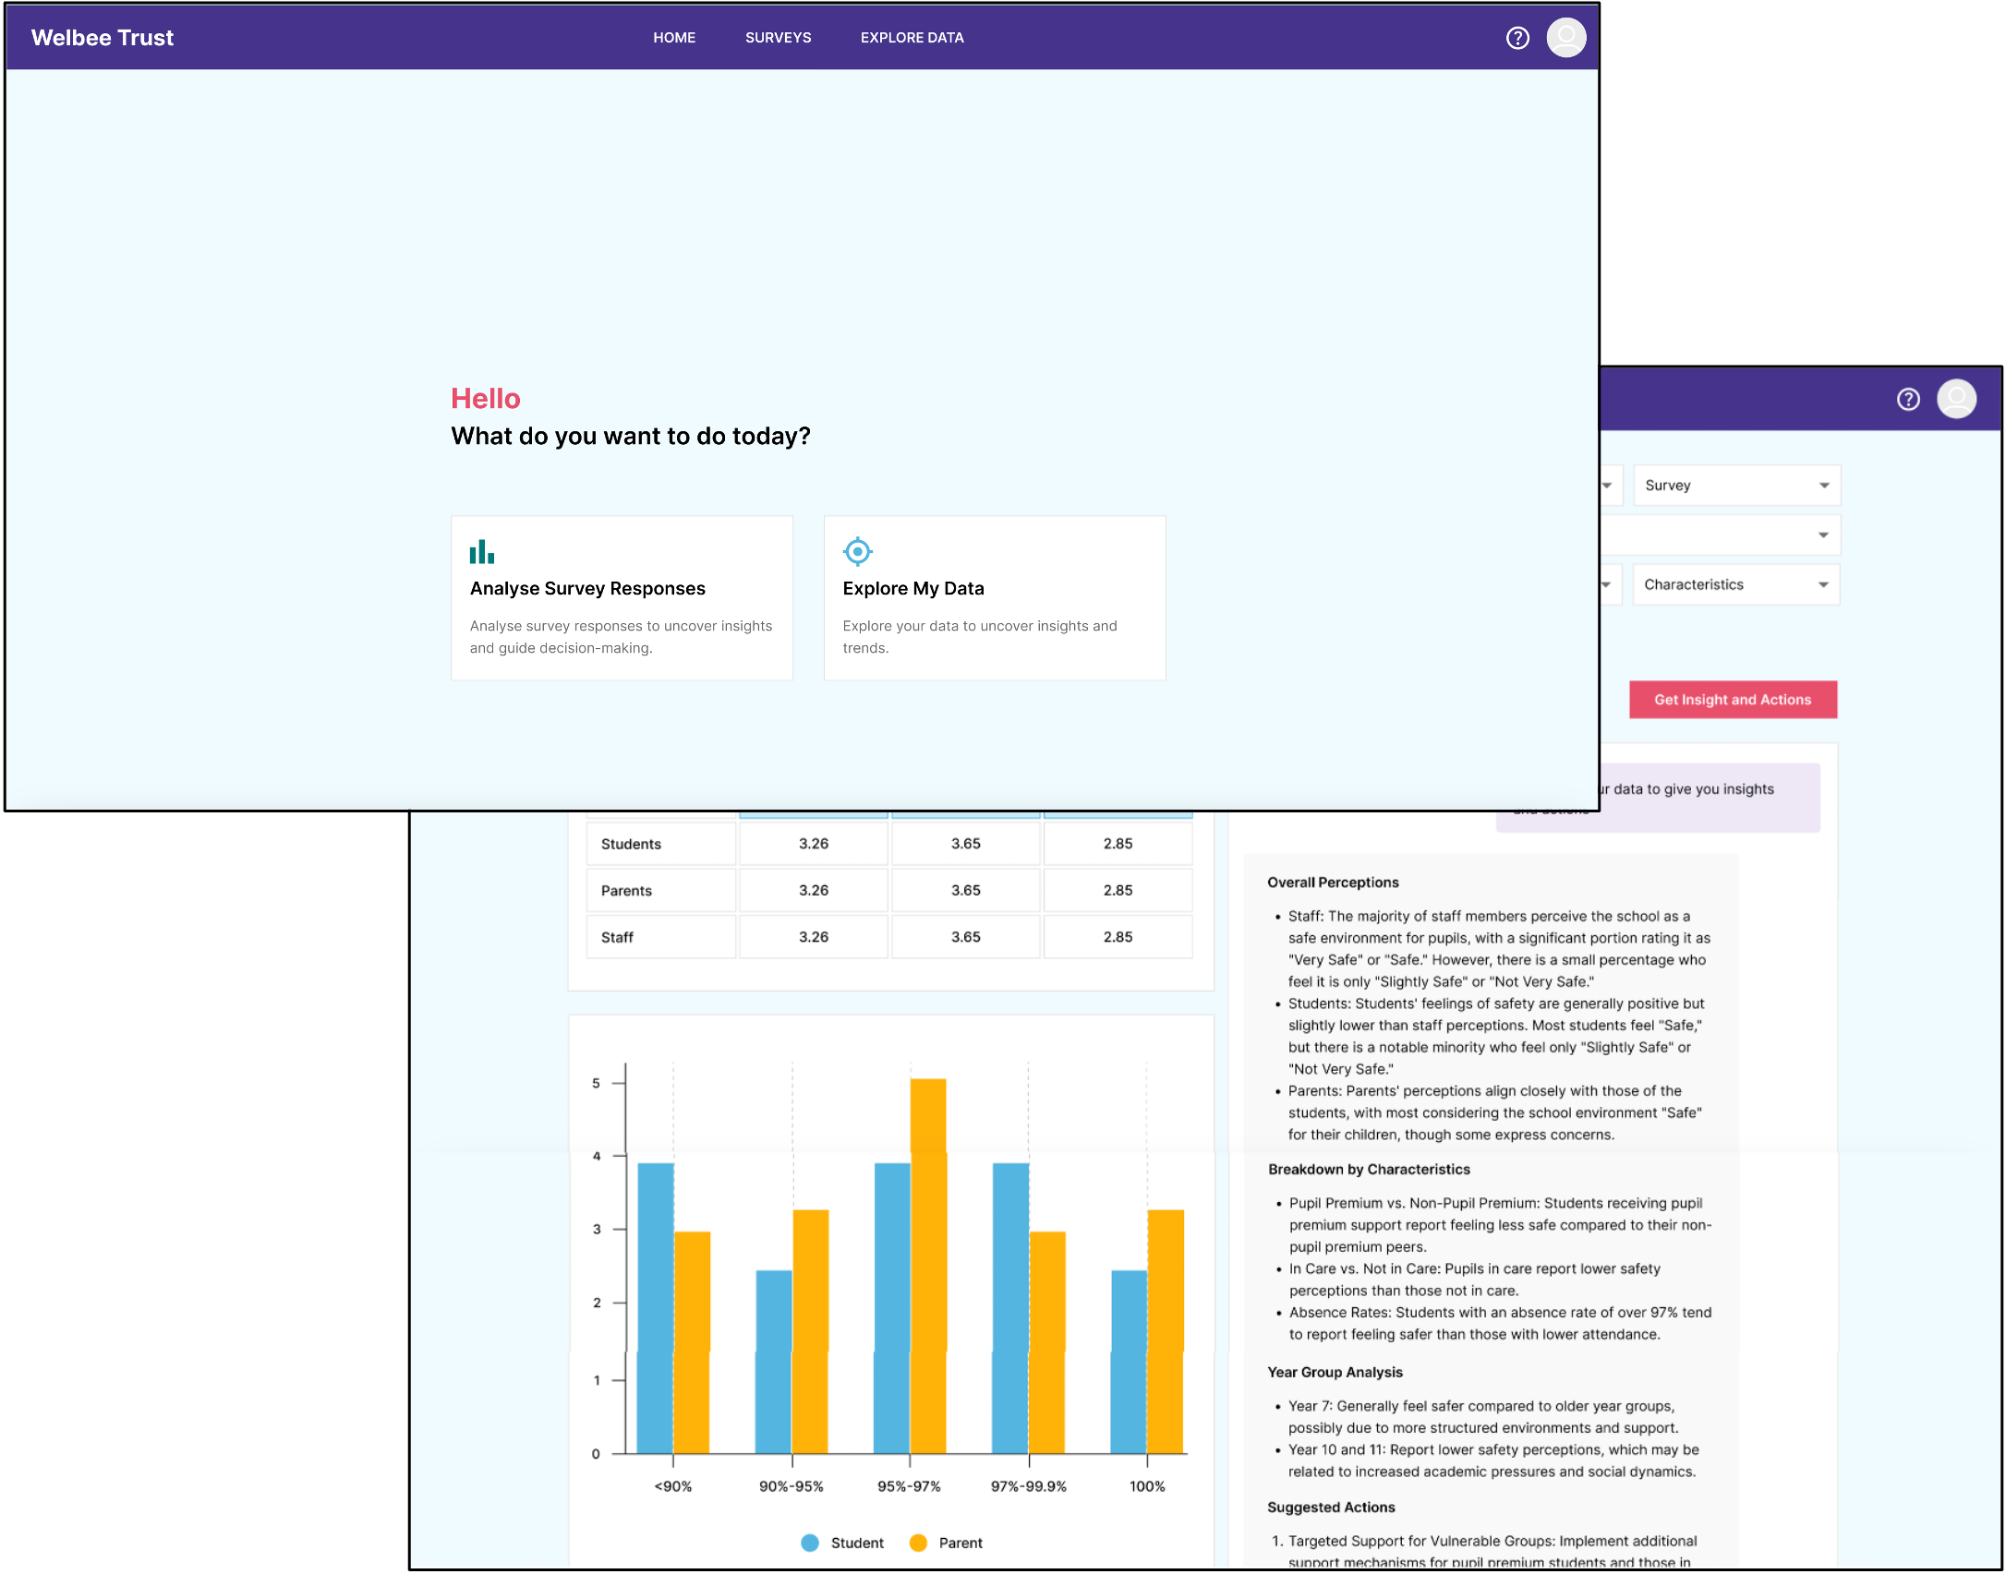Switch to the SURVEYS menu item
Viewport: 2006px width, 1574px height.
778,38
